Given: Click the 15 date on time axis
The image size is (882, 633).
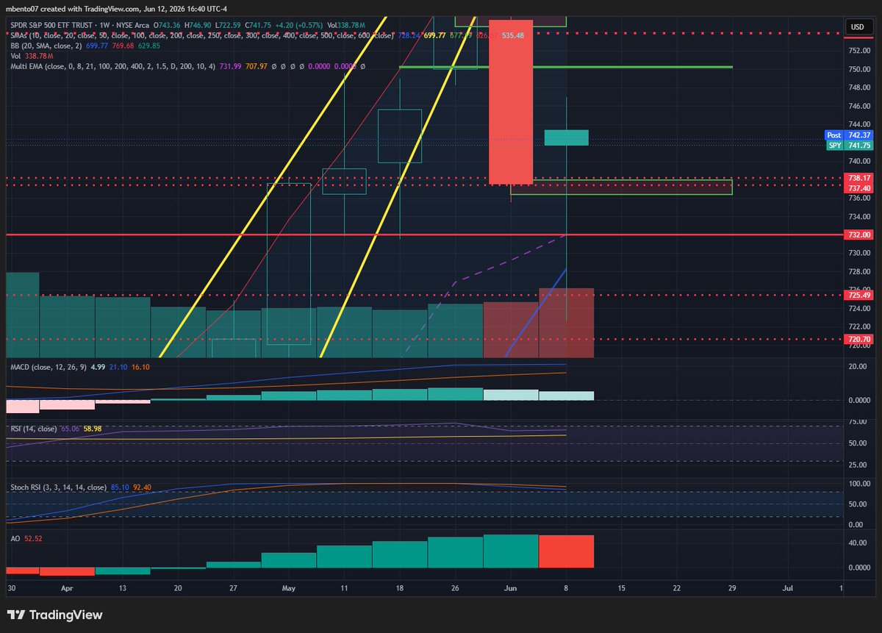Looking at the screenshot, I should pos(621,589).
